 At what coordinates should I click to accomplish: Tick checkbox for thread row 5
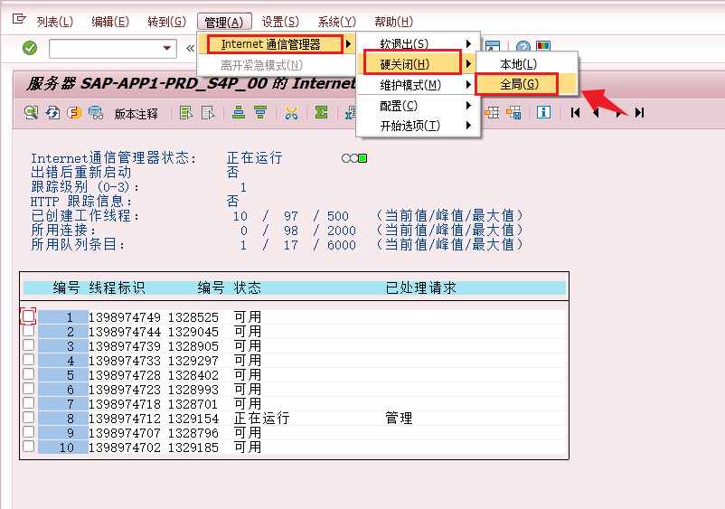[28, 374]
